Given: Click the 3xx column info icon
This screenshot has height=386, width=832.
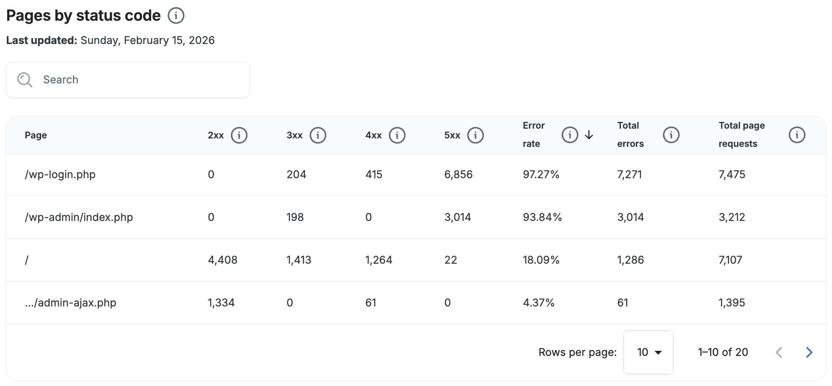Looking at the screenshot, I should [x=318, y=135].
